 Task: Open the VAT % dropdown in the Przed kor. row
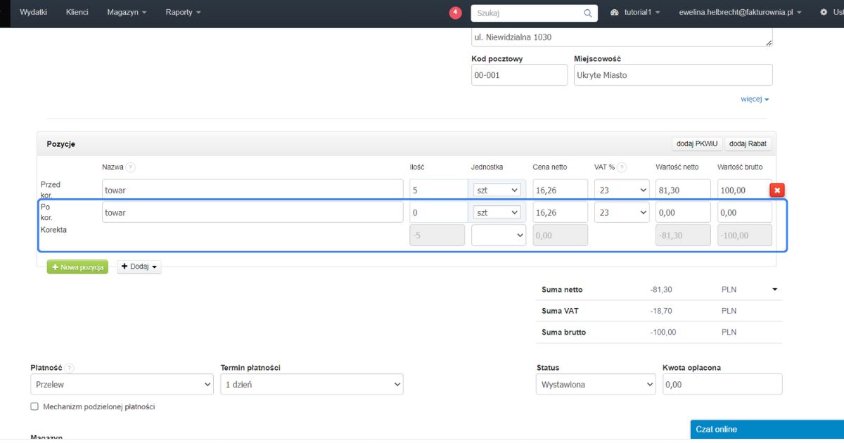point(622,190)
